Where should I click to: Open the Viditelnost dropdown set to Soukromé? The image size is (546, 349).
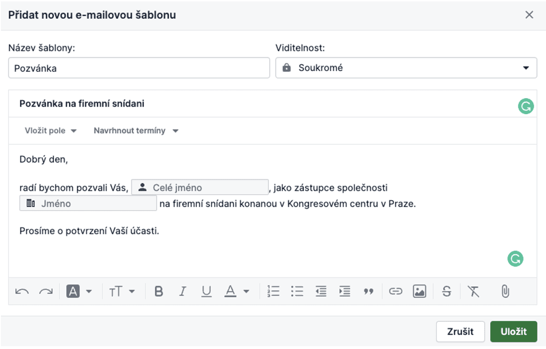pos(406,68)
